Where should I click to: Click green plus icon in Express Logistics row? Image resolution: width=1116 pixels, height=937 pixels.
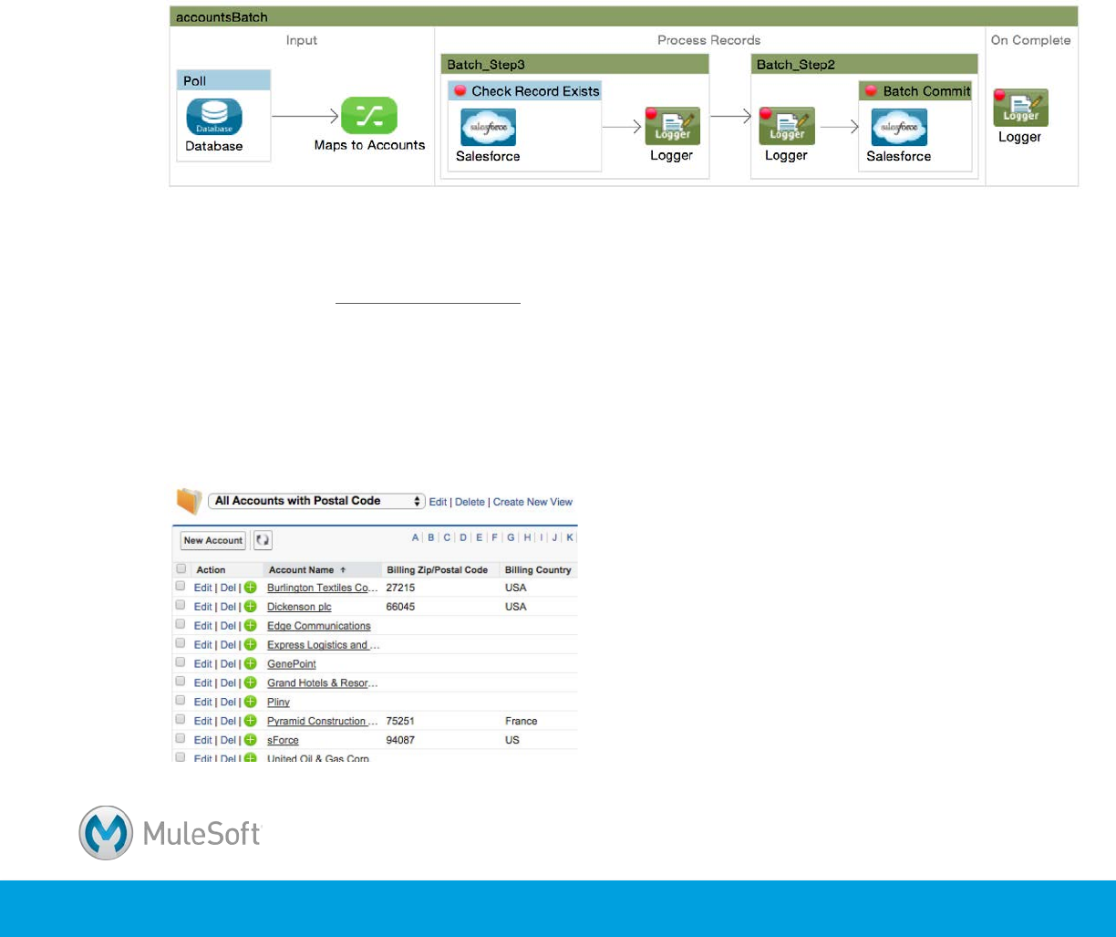click(x=250, y=645)
